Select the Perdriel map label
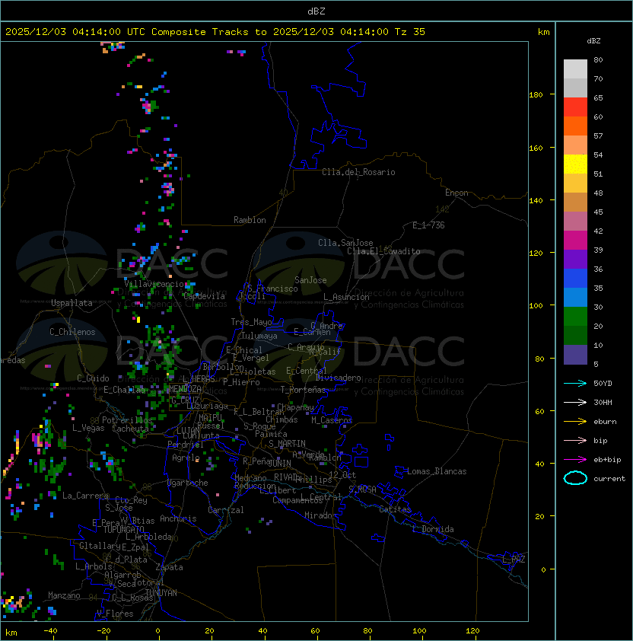This screenshot has height=641, width=633. pyautogui.click(x=186, y=445)
